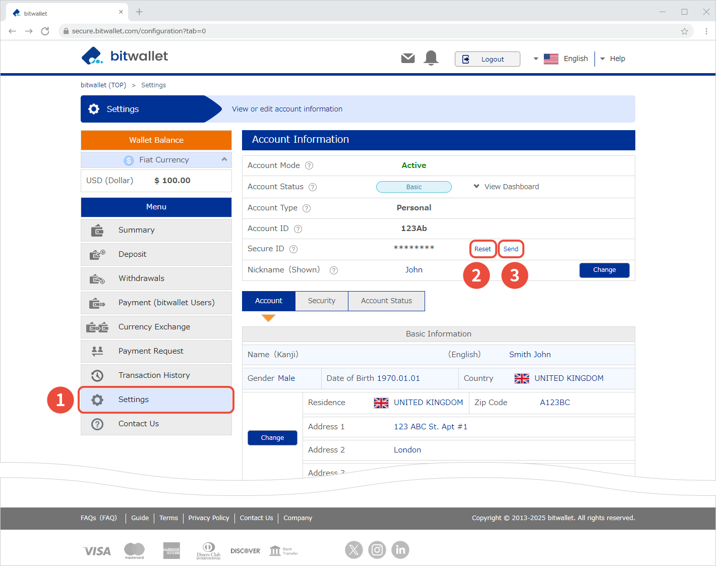716x566 pixels.
Task: Click the notification bell icon
Action: (x=431, y=58)
